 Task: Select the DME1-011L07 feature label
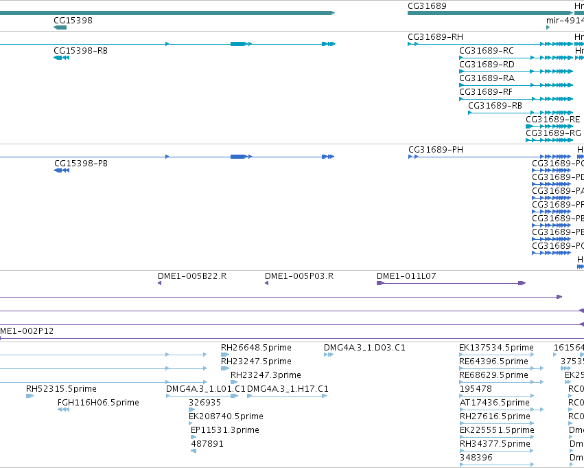tap(406, 276)
